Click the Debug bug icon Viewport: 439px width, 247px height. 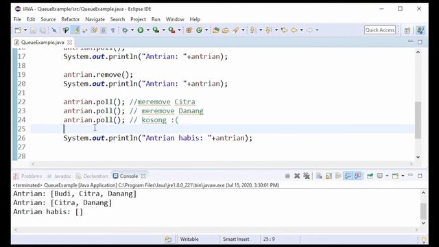click(x=125, y=30)
